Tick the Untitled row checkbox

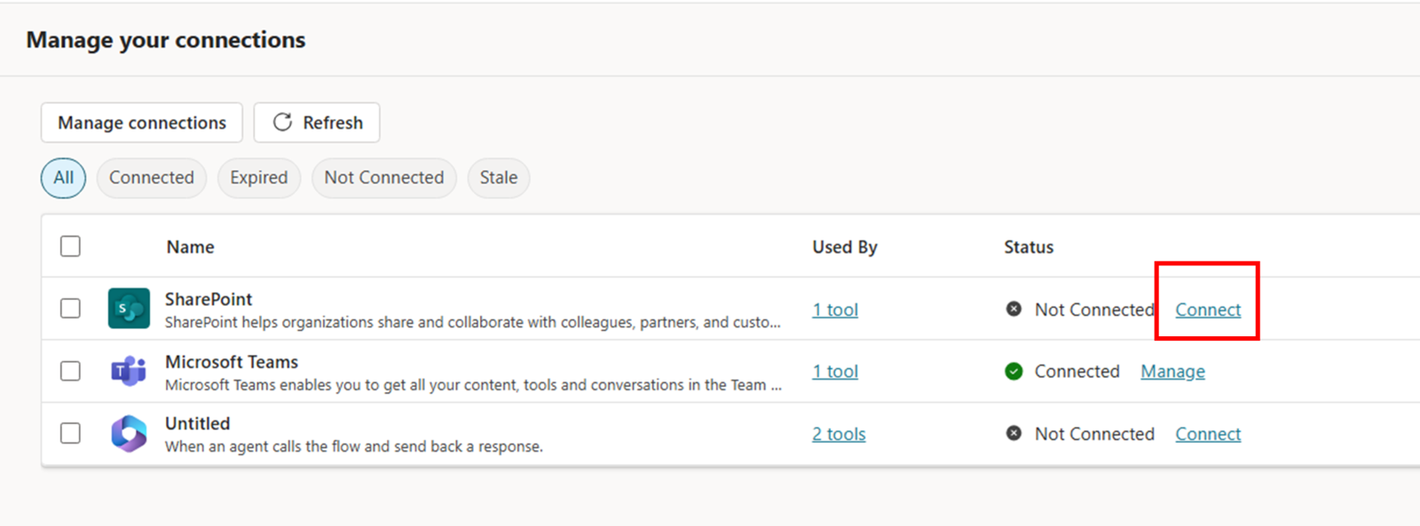[x=70, y=434]
